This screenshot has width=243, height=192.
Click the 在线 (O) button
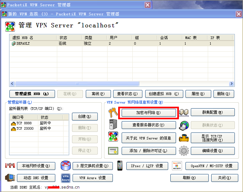tap(70, 94)
